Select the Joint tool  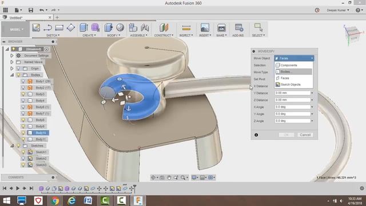click(145, 27)
